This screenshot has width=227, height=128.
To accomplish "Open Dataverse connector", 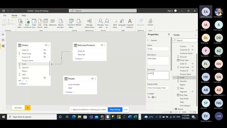I will pyautogui.click(x=52, y=22).
